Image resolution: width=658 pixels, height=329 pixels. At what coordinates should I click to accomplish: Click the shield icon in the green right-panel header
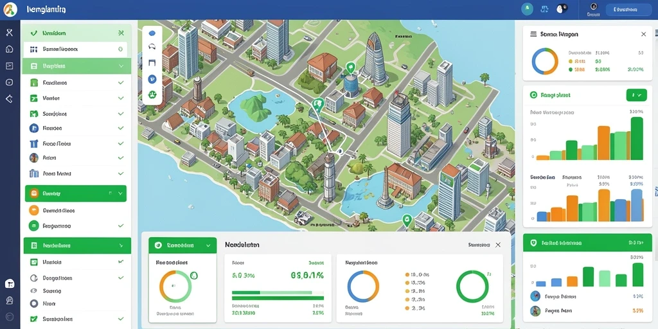pyautogui.click(x=533, y=242)
